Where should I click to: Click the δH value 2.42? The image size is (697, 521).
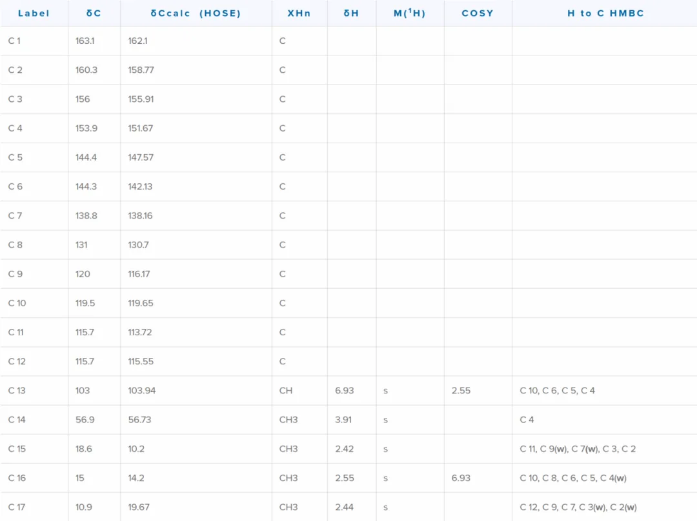point(345,449)
